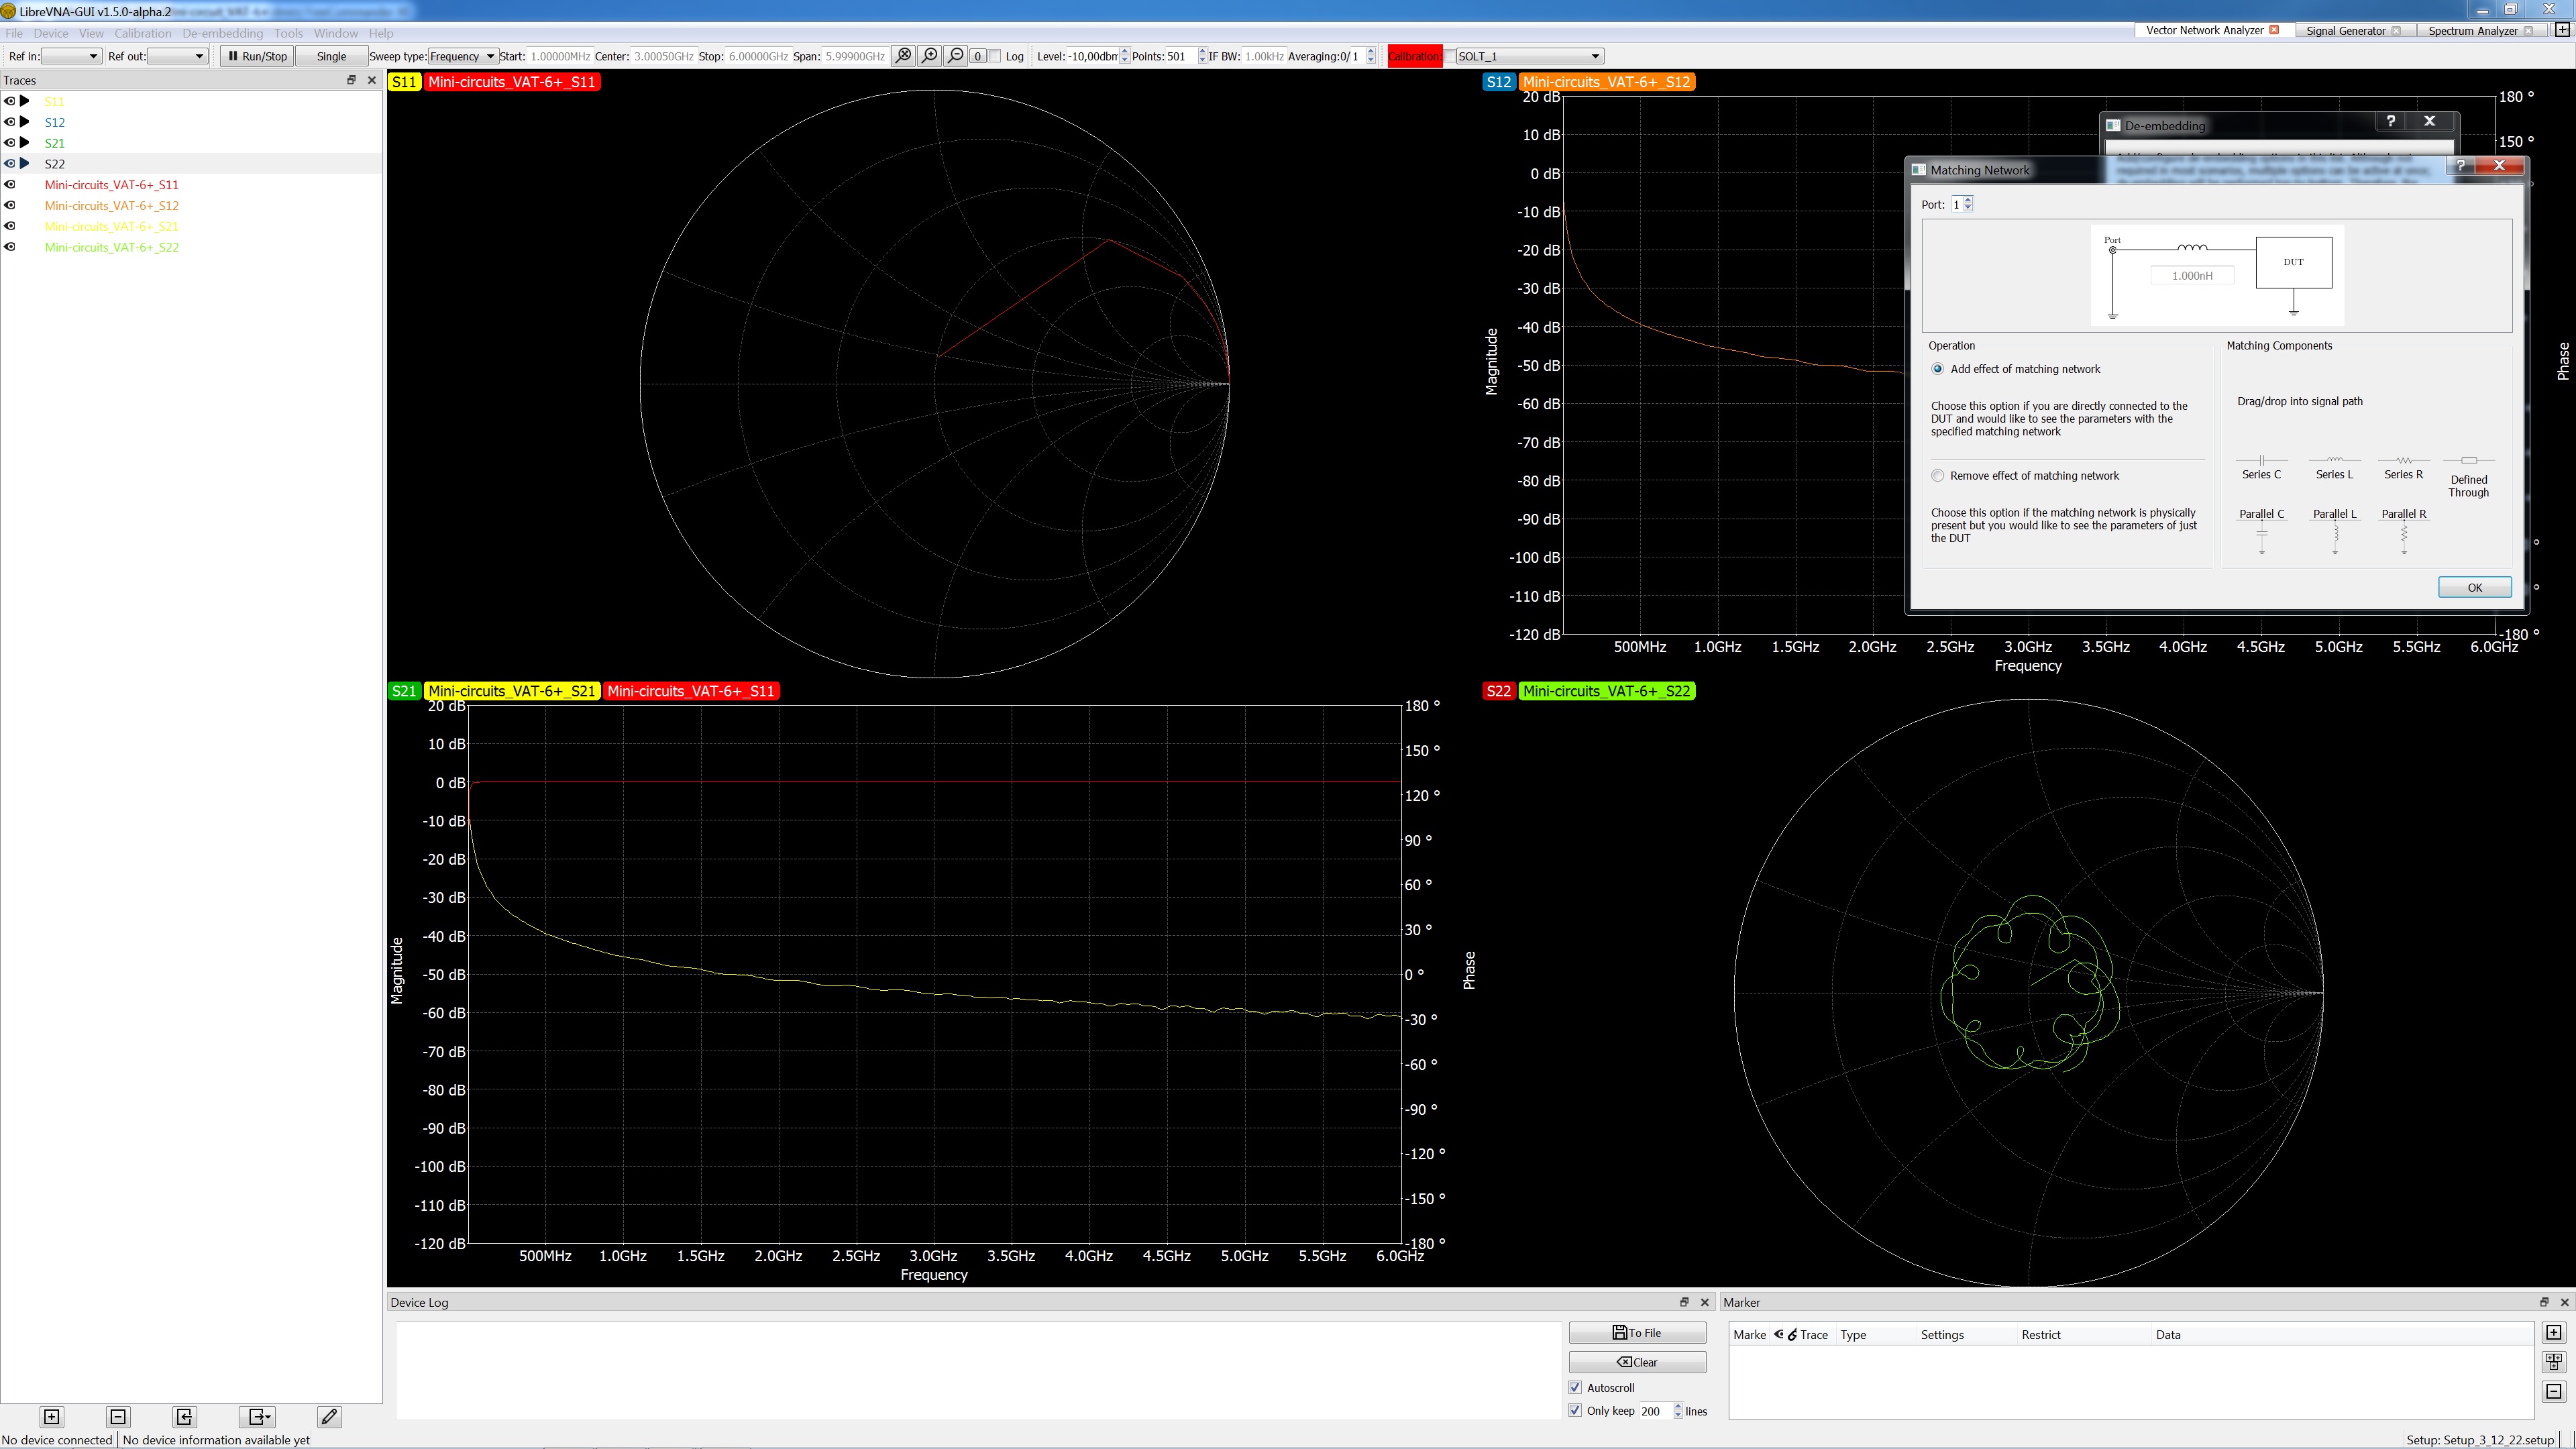Click the yellow S11 trace label
Image resolution: width=2576 pixels, height=1449 pixels.
[x=404, y=82]
